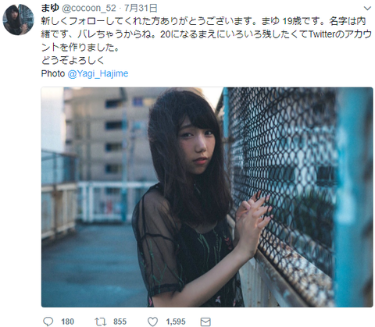Click the reply speech bubble icon
Viewport: 375px width, 327px height.
[x=48, y=322]
